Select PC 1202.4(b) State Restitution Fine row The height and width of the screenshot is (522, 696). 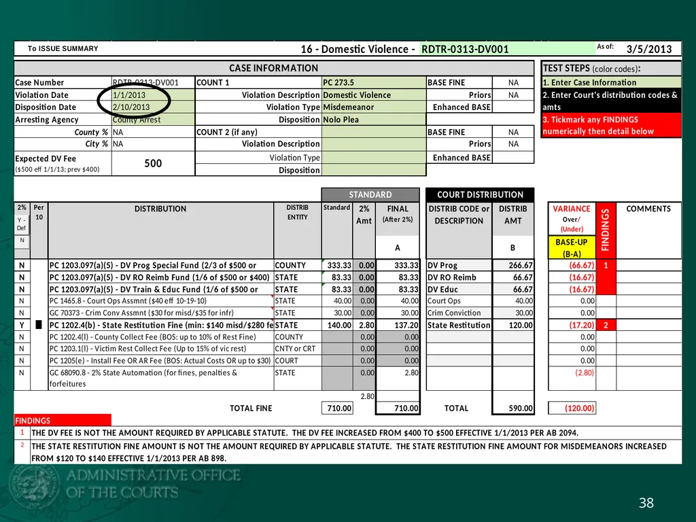point(160,325)
